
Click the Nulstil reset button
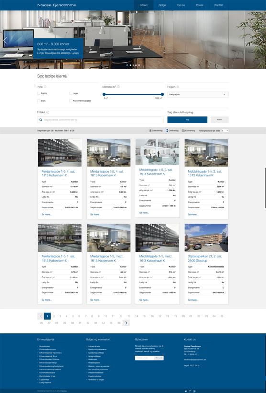(x=220, y=120)
